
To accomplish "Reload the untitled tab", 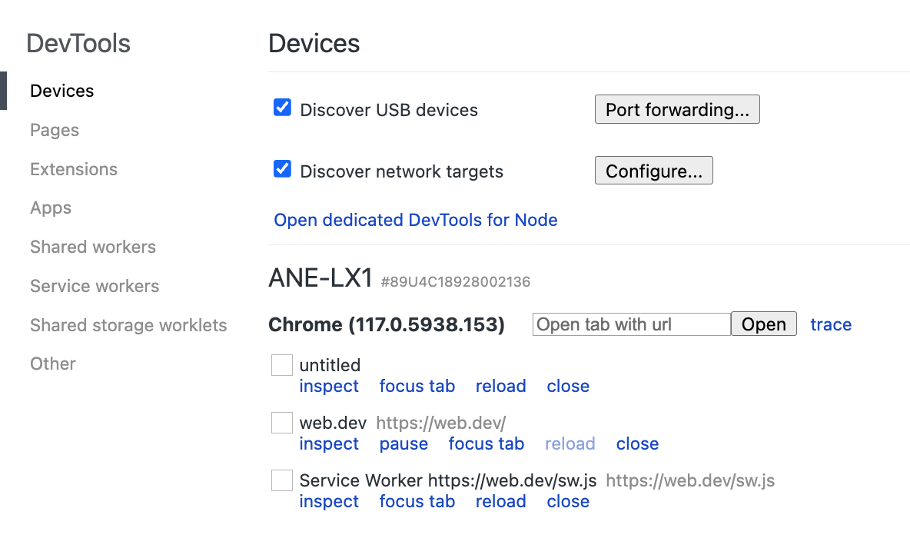I will pos(501,386).
